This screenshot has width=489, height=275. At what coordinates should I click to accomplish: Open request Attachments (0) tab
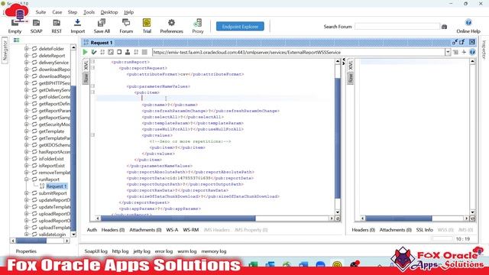[145, 230]
